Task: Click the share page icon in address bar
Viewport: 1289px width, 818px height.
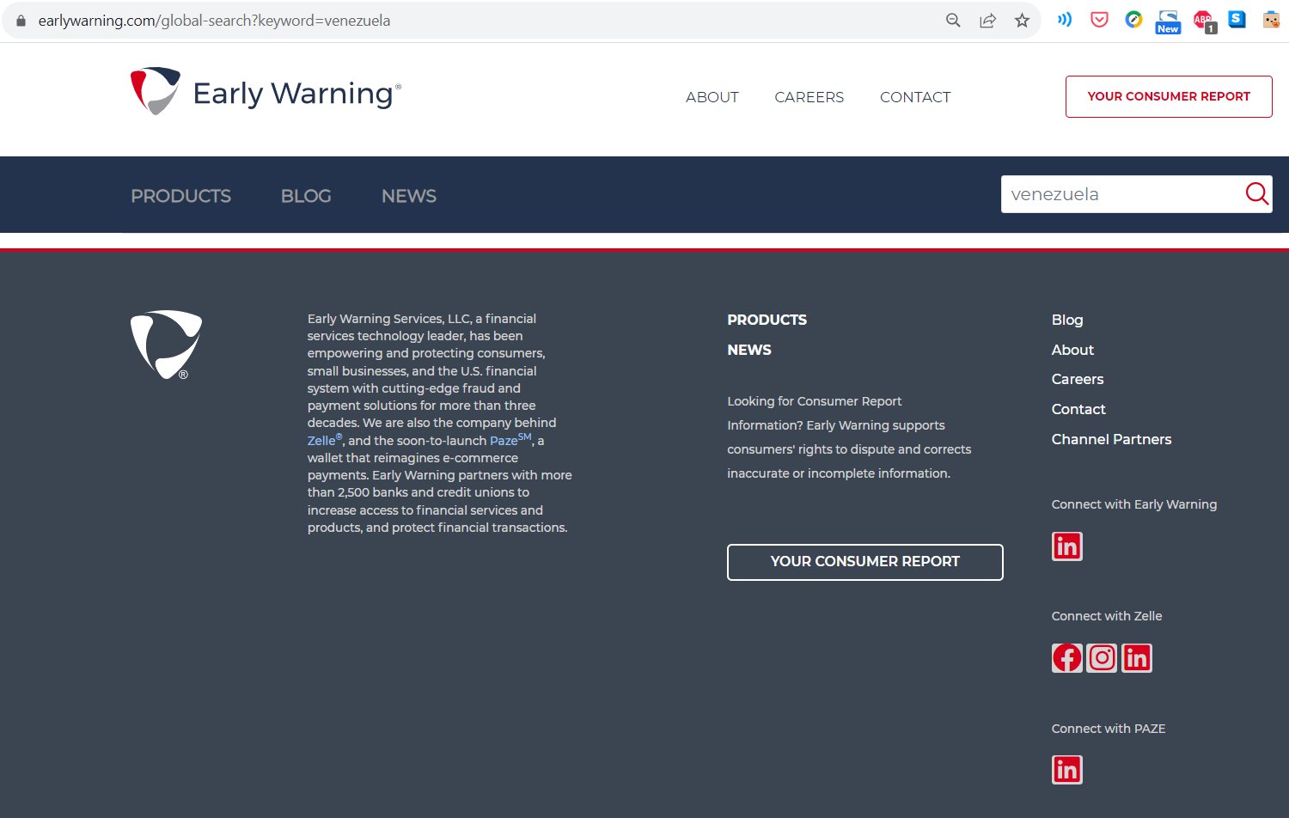Action: click(x=987, y=21)
